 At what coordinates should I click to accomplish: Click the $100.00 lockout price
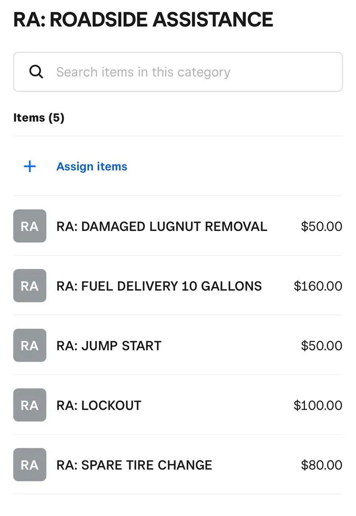[x=318, y=405]
